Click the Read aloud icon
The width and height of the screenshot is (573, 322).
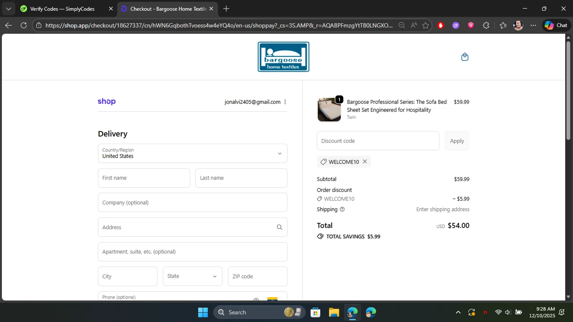pos(414,25)
